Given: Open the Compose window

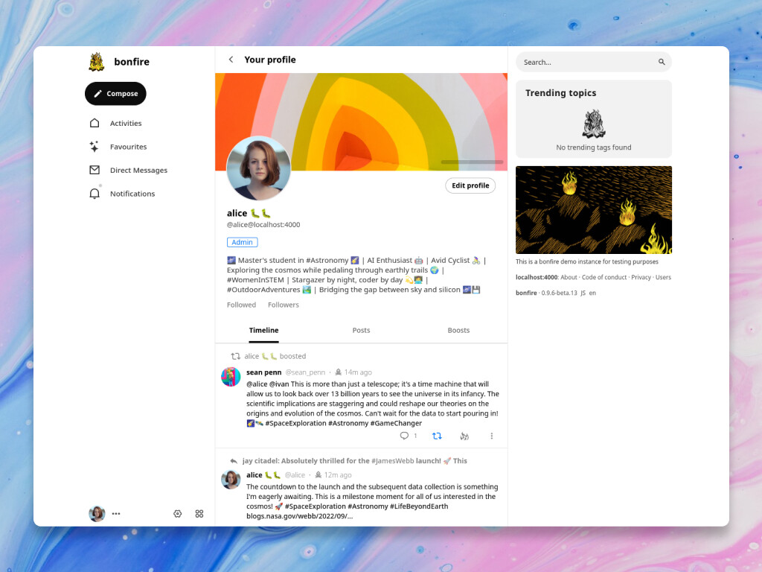Looking at the screenshot, I should click(x=115, y=93).
